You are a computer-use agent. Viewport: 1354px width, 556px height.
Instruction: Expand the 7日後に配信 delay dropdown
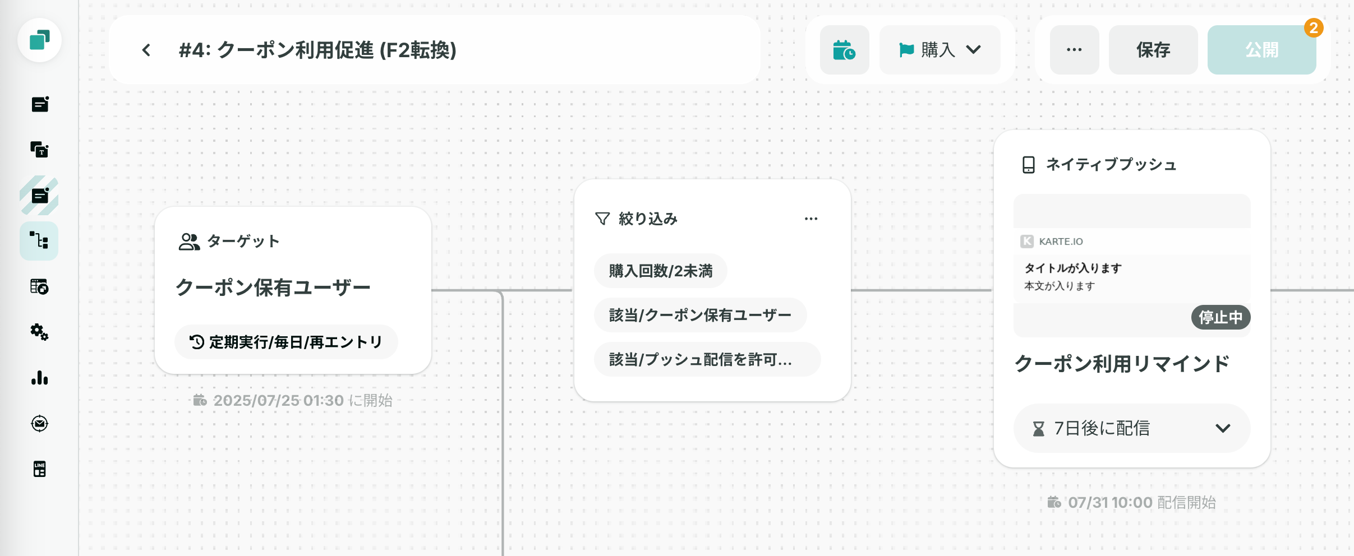pyautogui.click(x=1132, y=428)
